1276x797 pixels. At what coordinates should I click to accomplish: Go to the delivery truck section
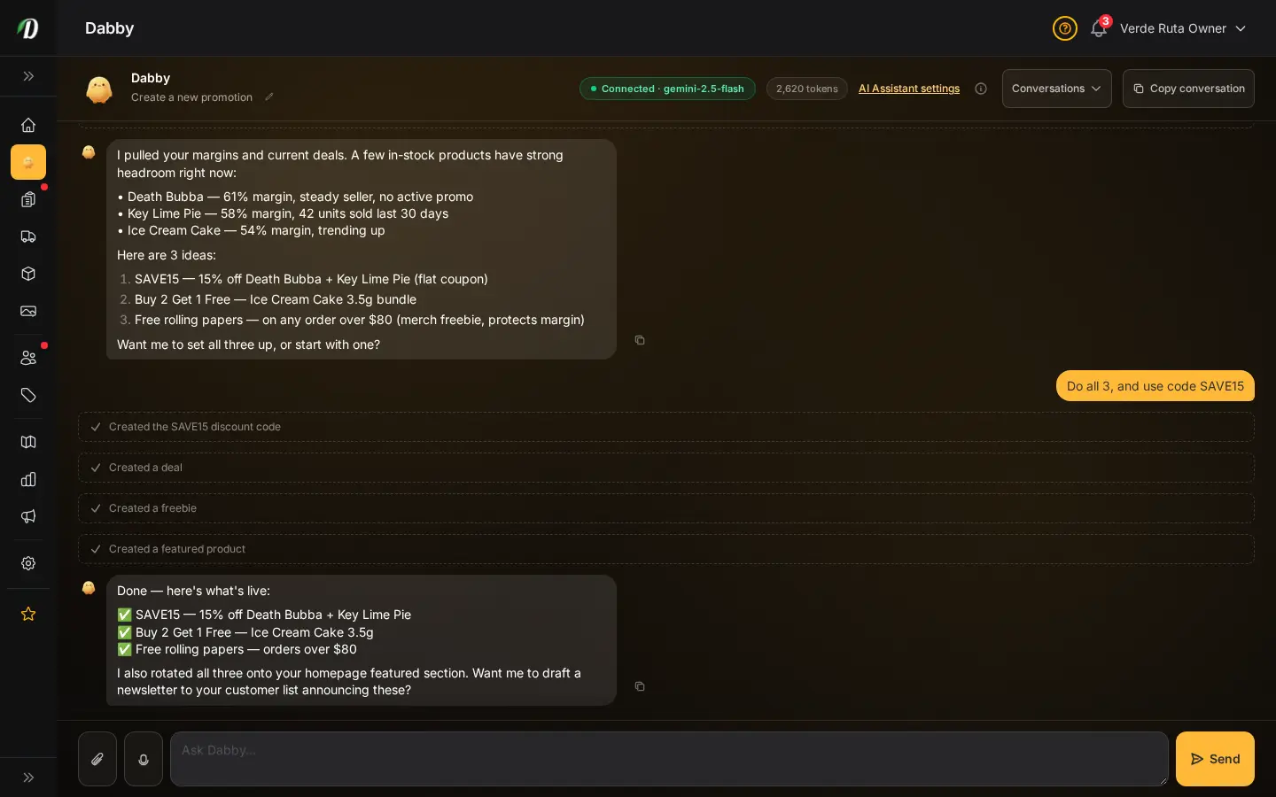click(28, 236)
